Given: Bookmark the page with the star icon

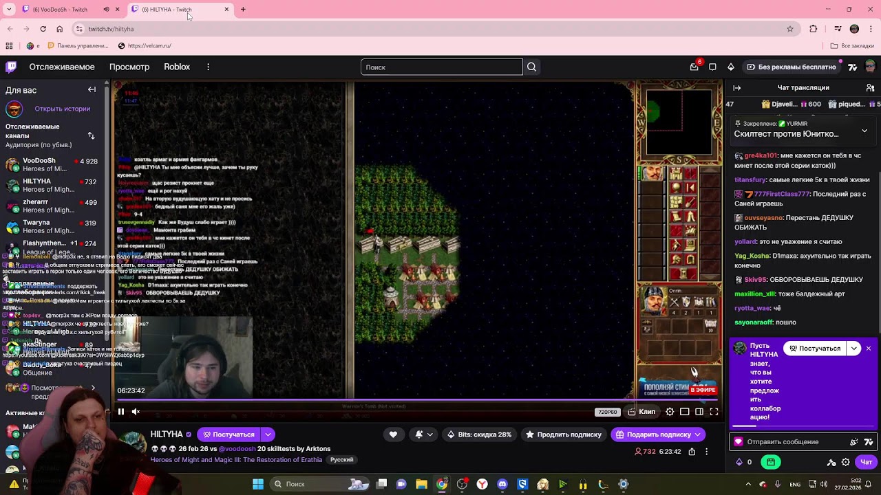Looking at the screenshot, I should pos(790,29).
